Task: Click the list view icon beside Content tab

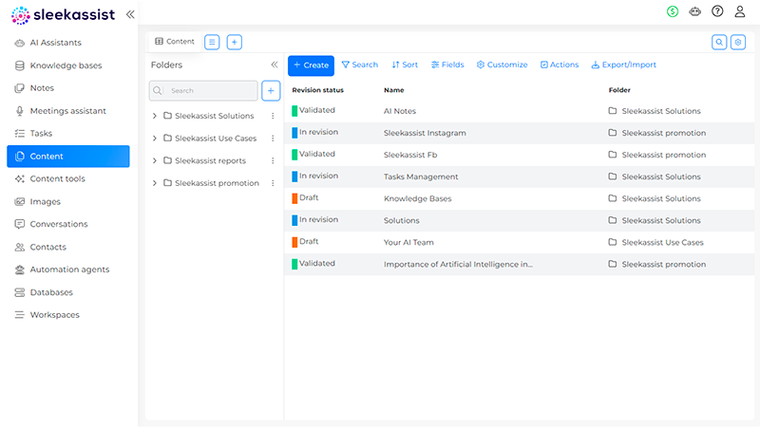Action: click(x=212, y=42)
